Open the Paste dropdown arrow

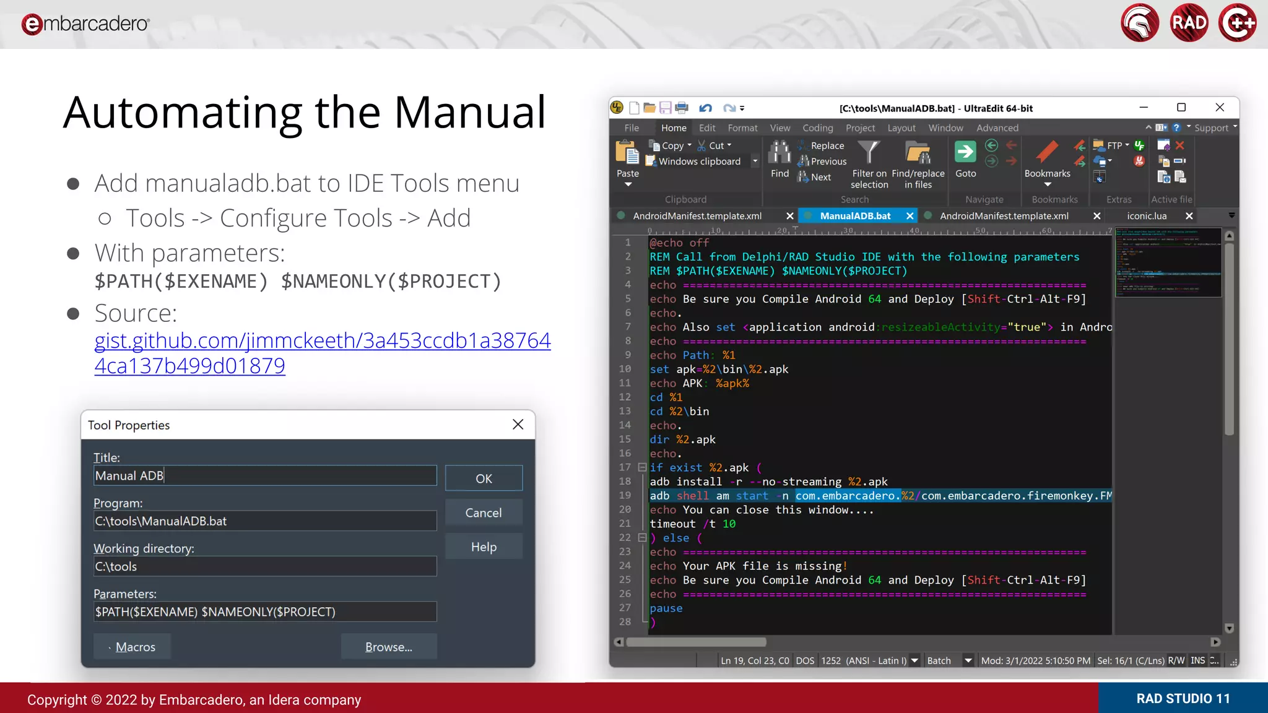[x=628, y=184]
